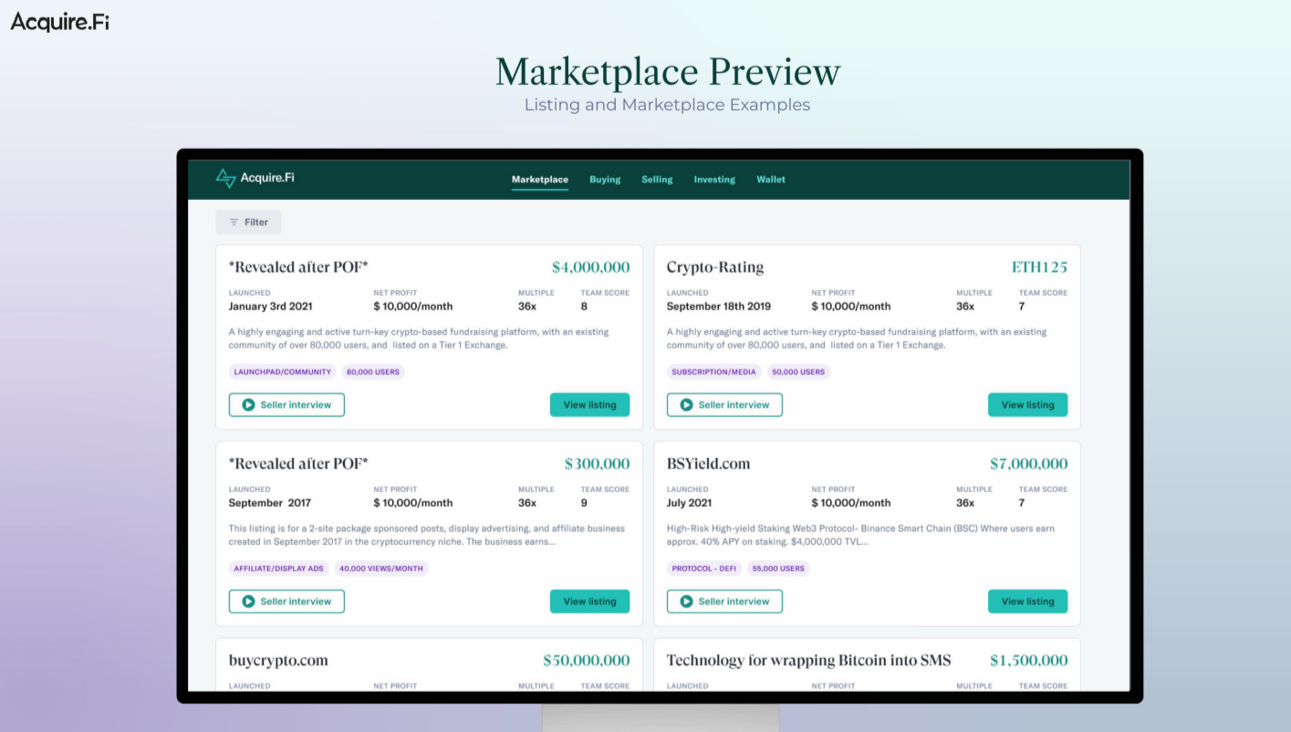Screen dimensions: 1291x732
Task: Click play icon in $300,000 listing's Seller interview
Action: pyautogui.click(x=248, y=601)
